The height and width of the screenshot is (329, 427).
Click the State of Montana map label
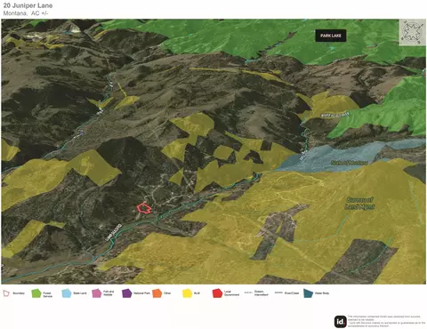[349, 163]
